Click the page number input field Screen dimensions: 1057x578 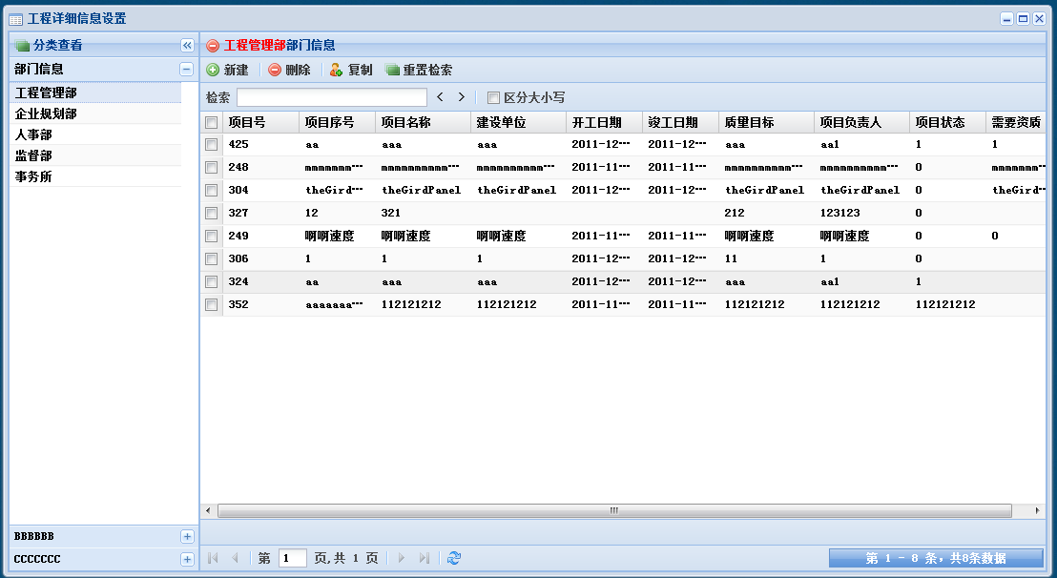click(292, 558)
